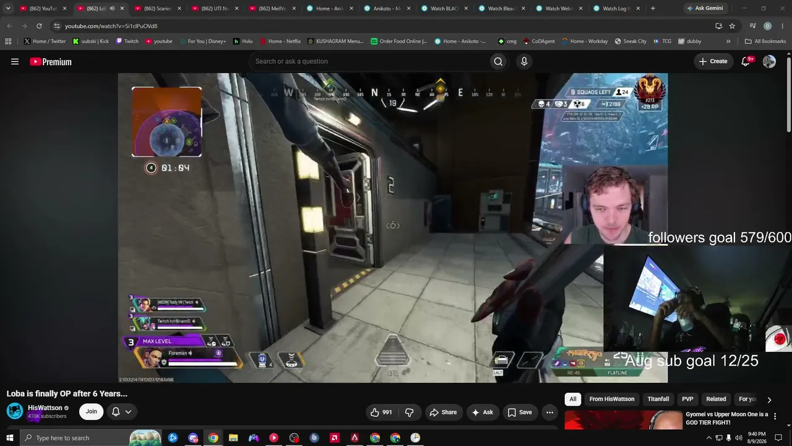Open the Home / Twitter bookmark

[45, 42]
